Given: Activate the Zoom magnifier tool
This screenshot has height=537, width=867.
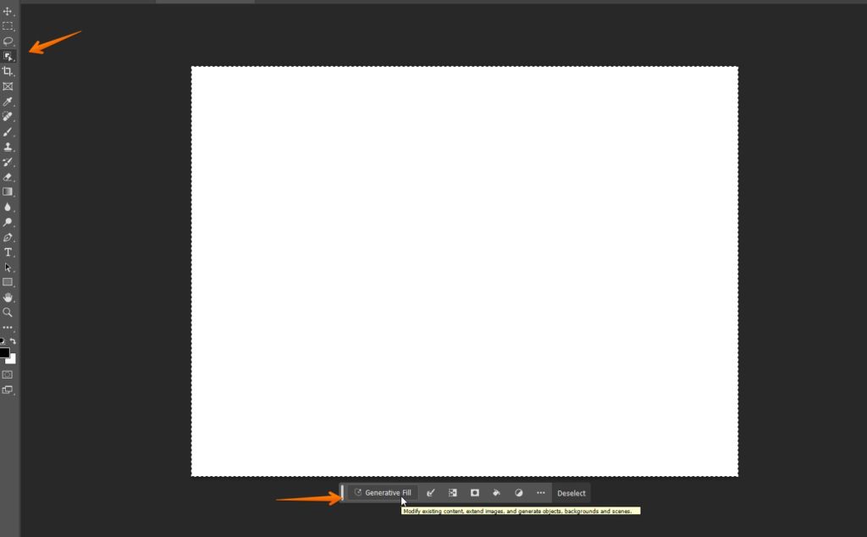Looking at the screenshot, I should coord(8,313).
